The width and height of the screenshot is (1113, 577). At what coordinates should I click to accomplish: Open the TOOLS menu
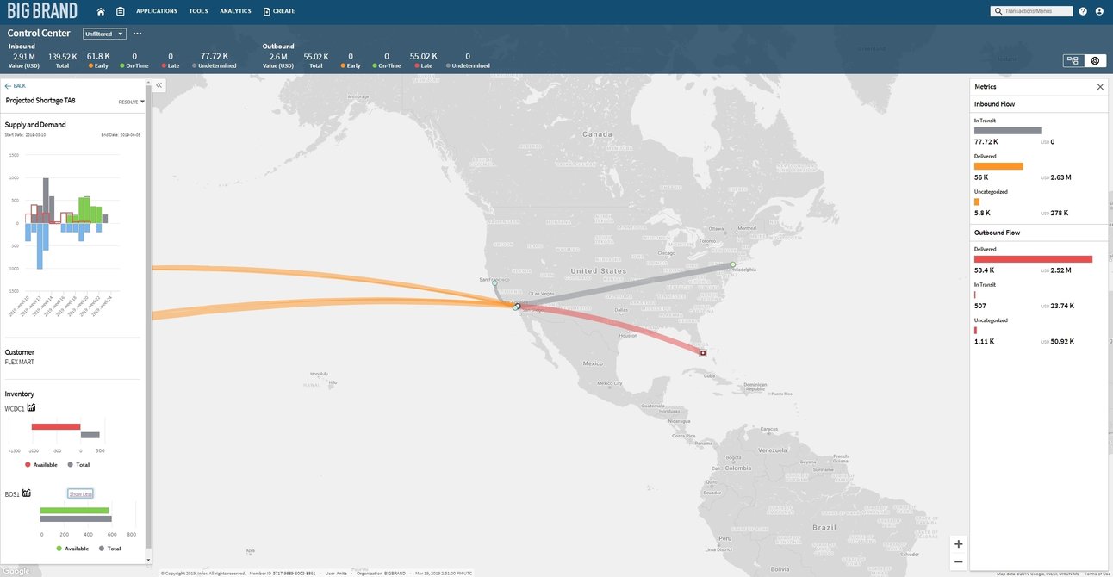coord(198,11)
